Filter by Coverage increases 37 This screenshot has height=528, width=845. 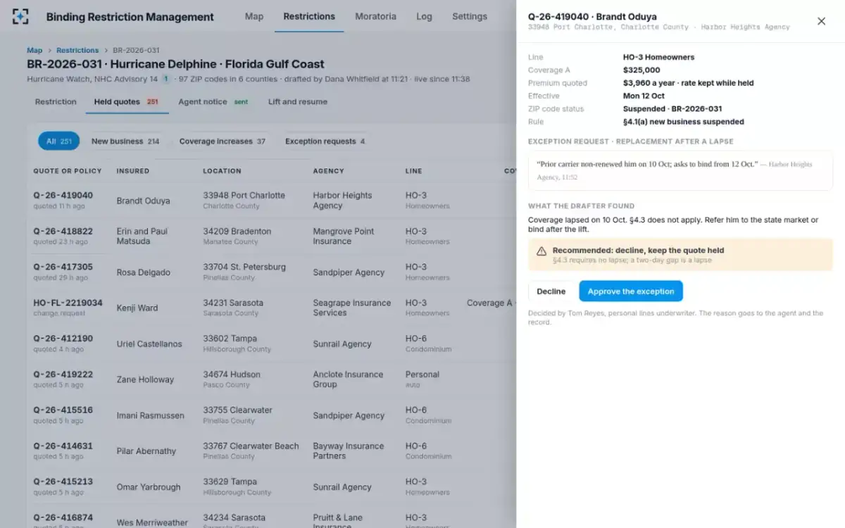(223, 141)
